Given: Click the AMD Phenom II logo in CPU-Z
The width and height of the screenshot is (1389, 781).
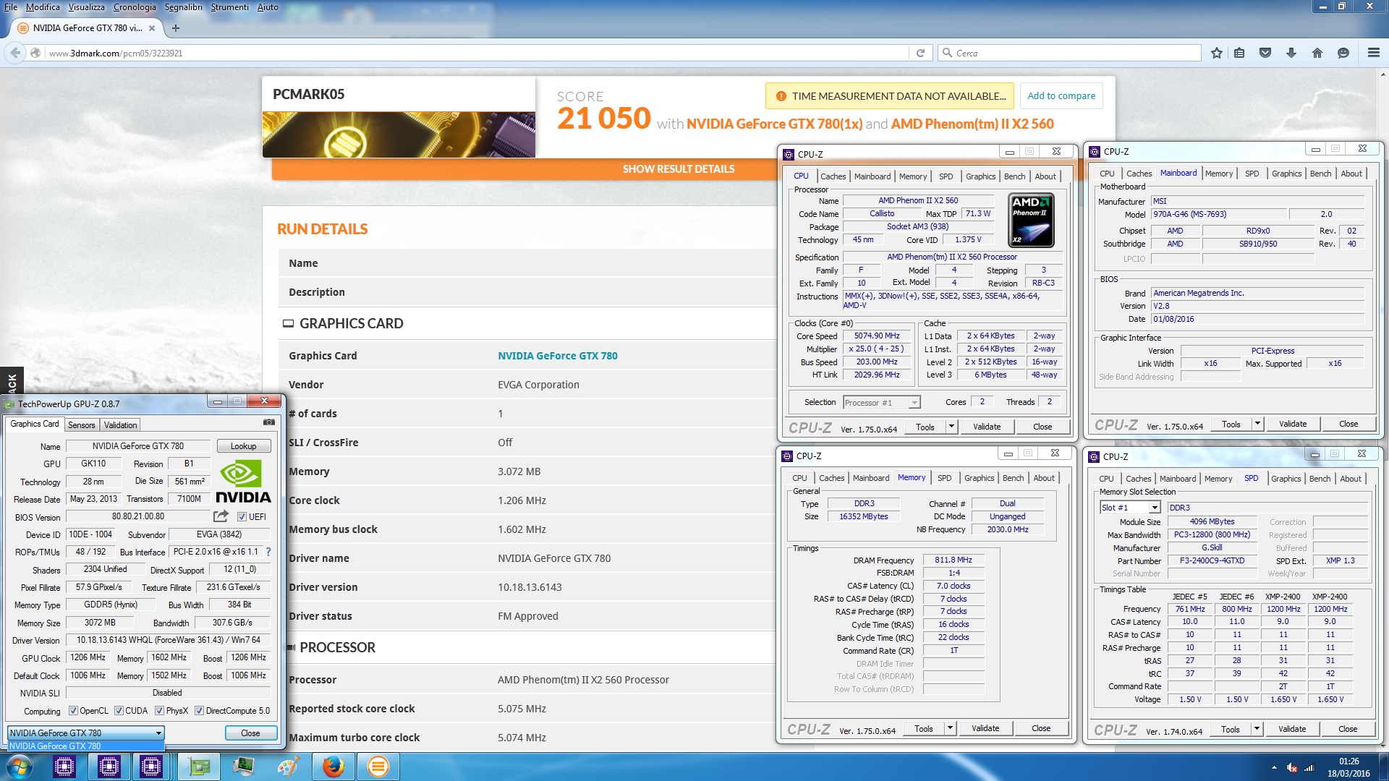Looking at the screenshot, I should point(1031,220).
